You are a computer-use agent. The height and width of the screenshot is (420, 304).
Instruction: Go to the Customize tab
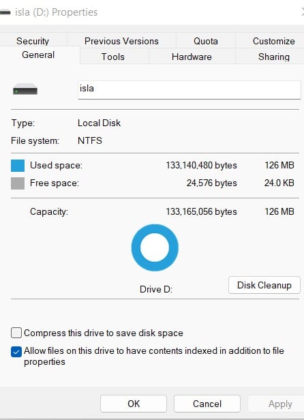coord(273,41)
